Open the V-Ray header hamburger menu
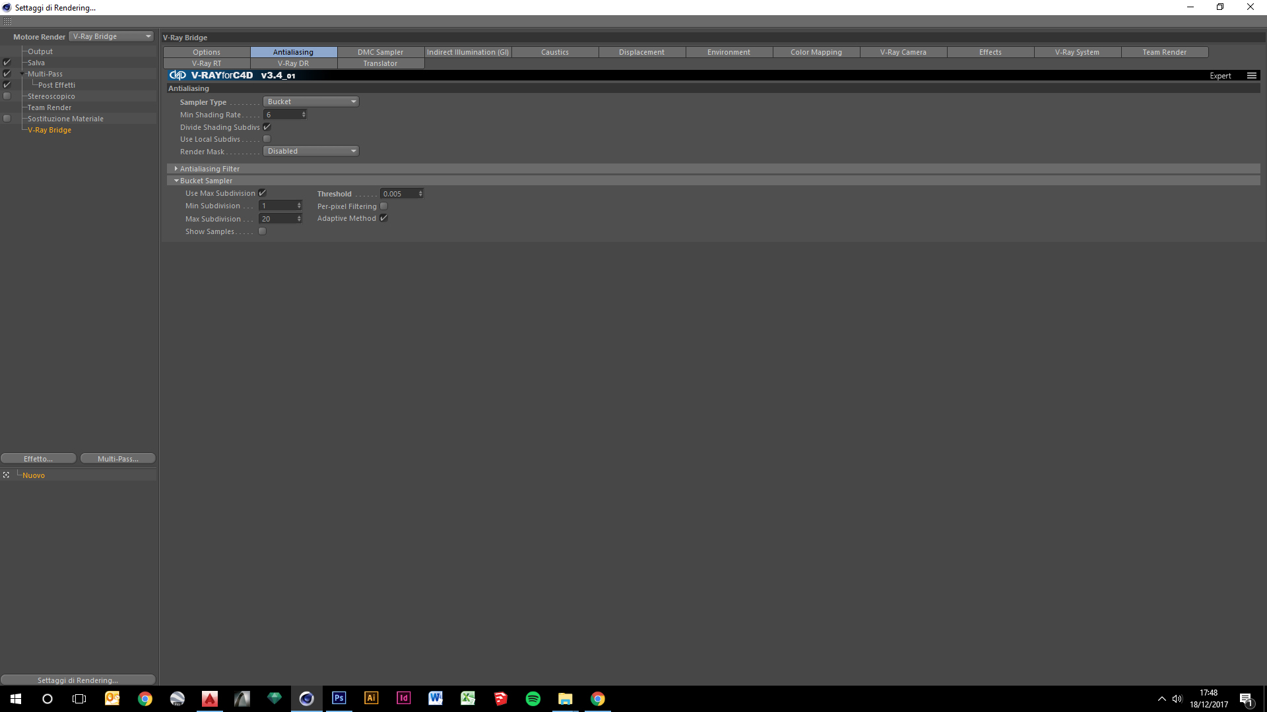1267x712 pixels. (1251, 76)
